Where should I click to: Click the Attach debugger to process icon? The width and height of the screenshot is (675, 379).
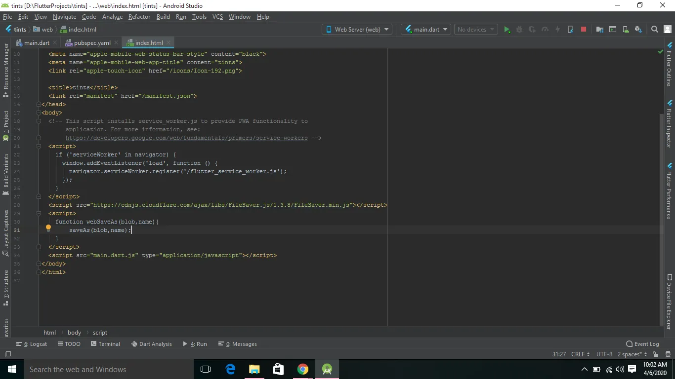[x=570, y=30]
